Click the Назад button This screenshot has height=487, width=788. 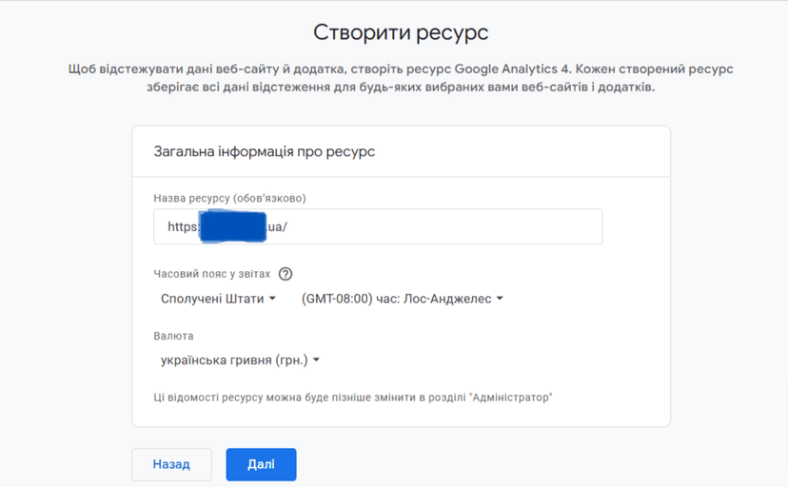[x=172, y=464]
